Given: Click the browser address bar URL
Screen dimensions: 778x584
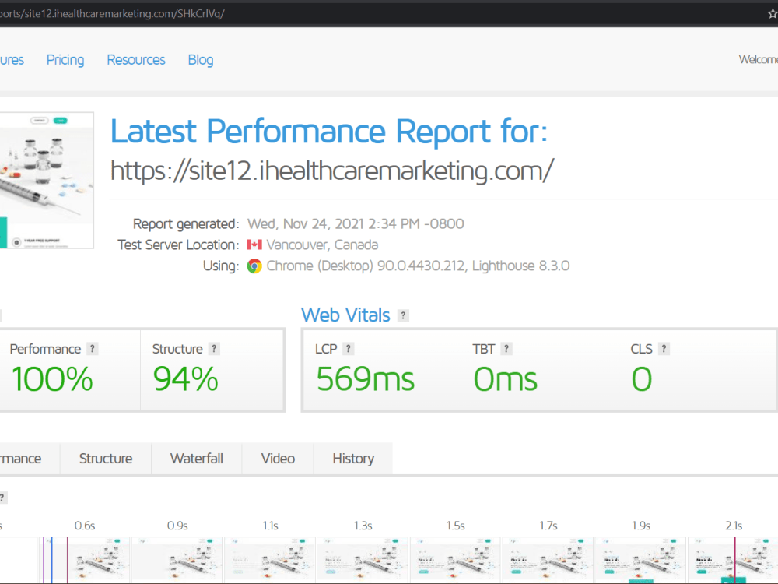Looking at the screenshot, I should [x=112, y=13].
